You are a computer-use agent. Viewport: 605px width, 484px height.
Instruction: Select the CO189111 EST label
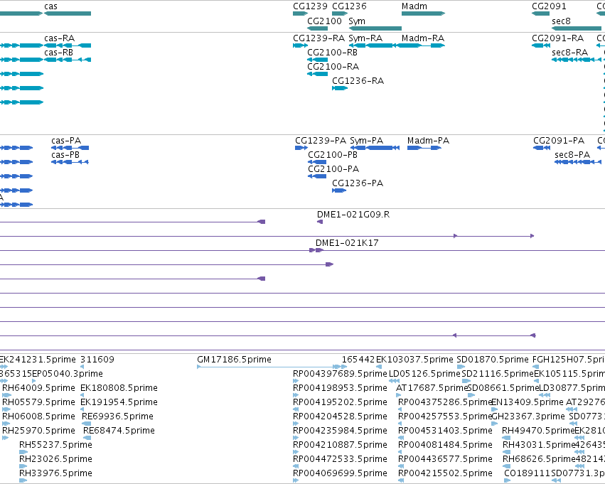(527, 473)
